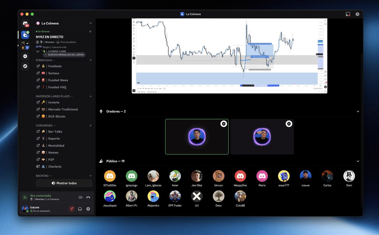Open WaspyOne audience avatar

(240, 176)
